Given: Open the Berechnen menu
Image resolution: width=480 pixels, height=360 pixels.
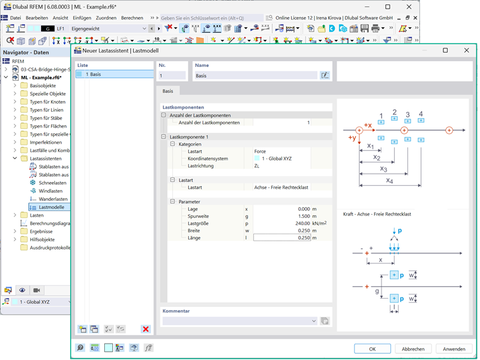Looking at the screenshot, I should pos(131,18).
